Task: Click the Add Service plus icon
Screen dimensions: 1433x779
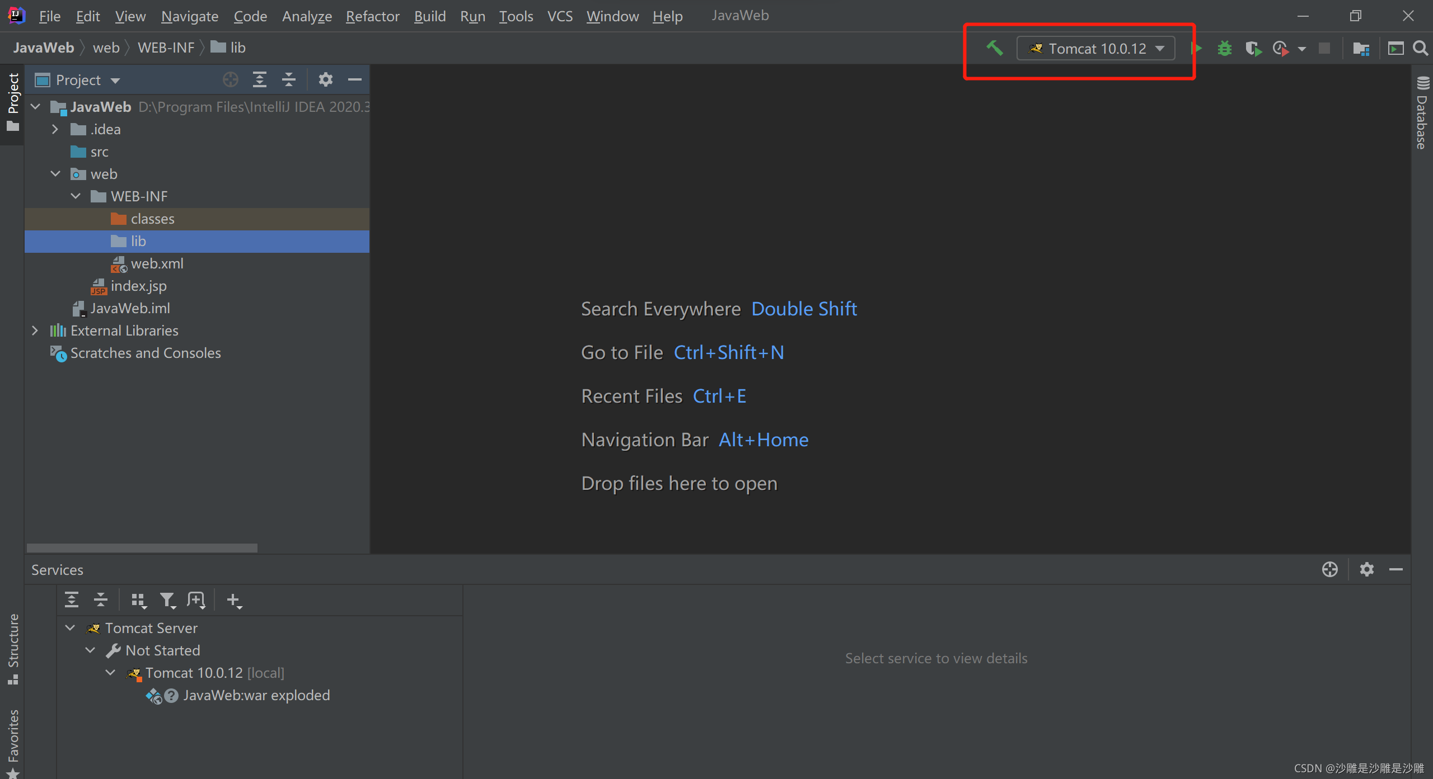Action: pyautogui.click(x=233, y=600)
